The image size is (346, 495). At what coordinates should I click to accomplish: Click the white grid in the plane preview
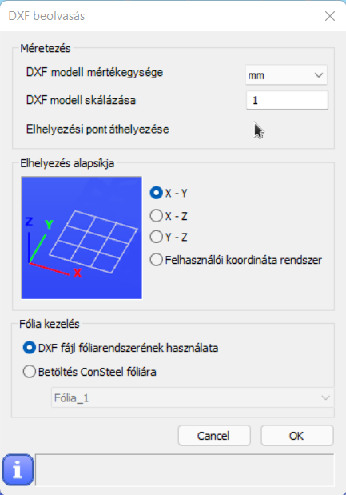93,242
